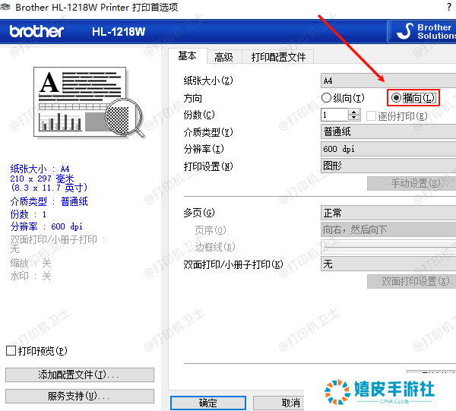Open the 双面打印/小册子打印 dropdown

click(x=388, y=264)
